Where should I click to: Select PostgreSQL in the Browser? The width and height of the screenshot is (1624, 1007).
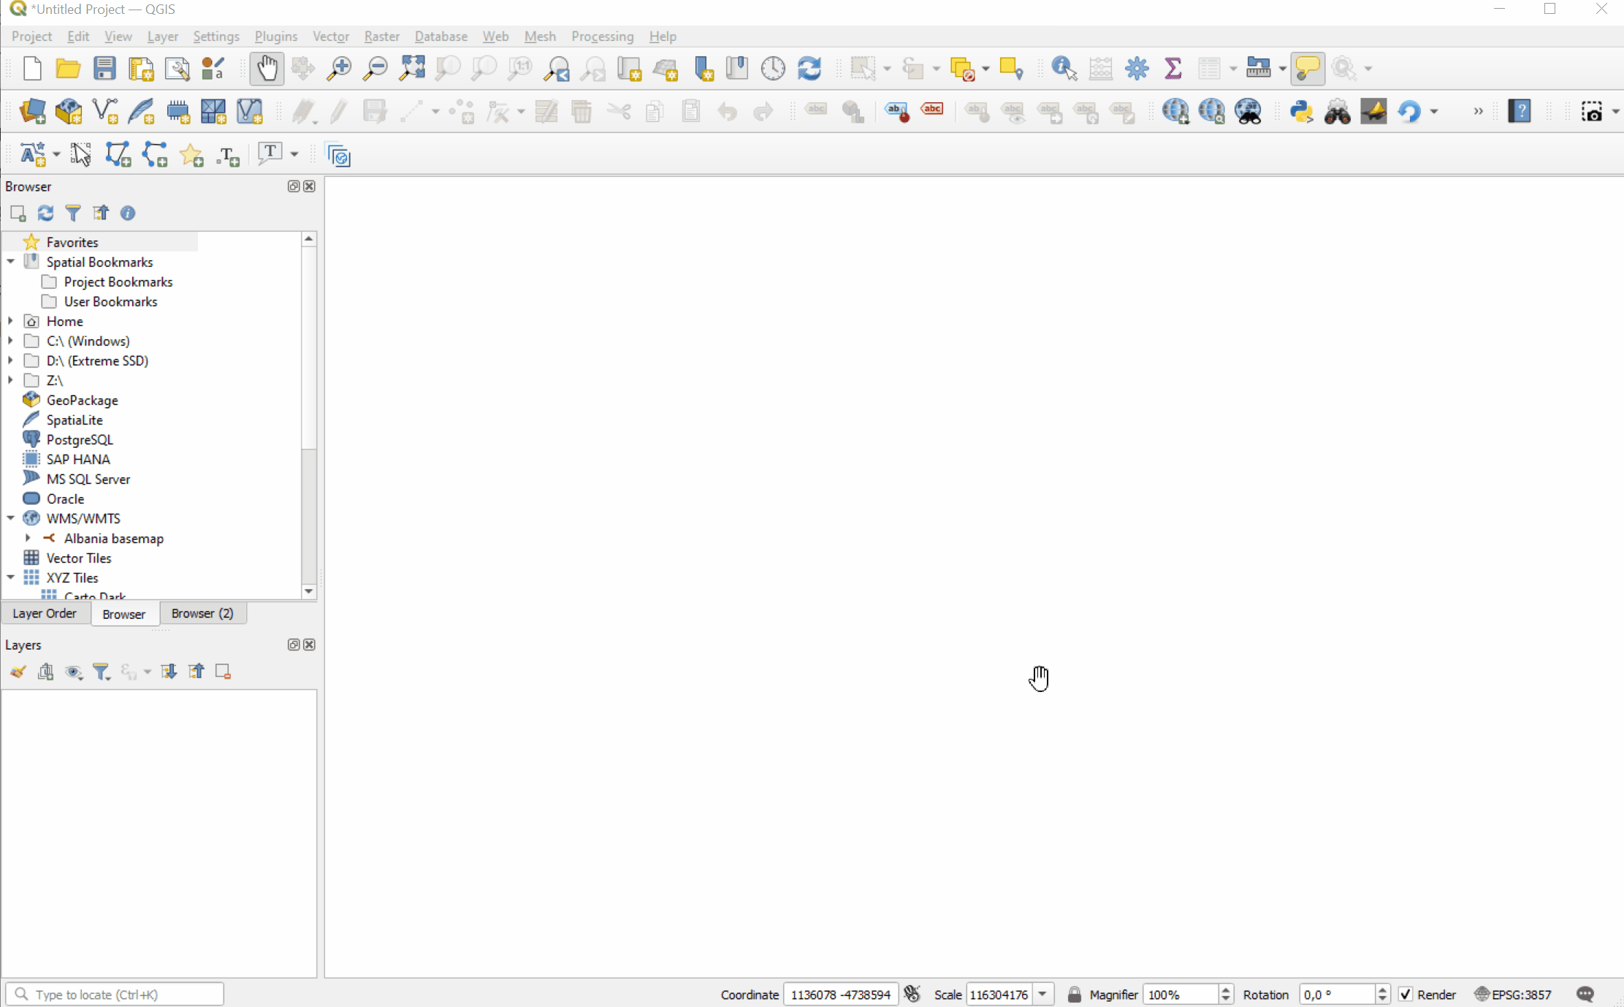[80, 439]
